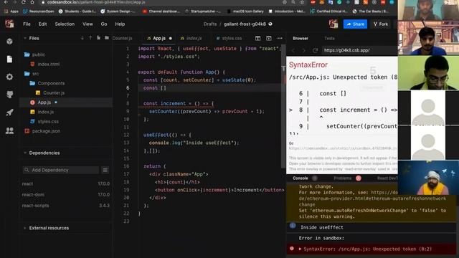Click the browser back arrow in preview
Image resolution: width=459 pixels, height=258 pixels.
click(x=293, y=50)
